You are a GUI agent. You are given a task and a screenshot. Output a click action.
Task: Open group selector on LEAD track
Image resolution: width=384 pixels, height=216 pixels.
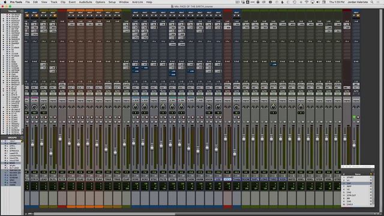click(x=44, y=100)
